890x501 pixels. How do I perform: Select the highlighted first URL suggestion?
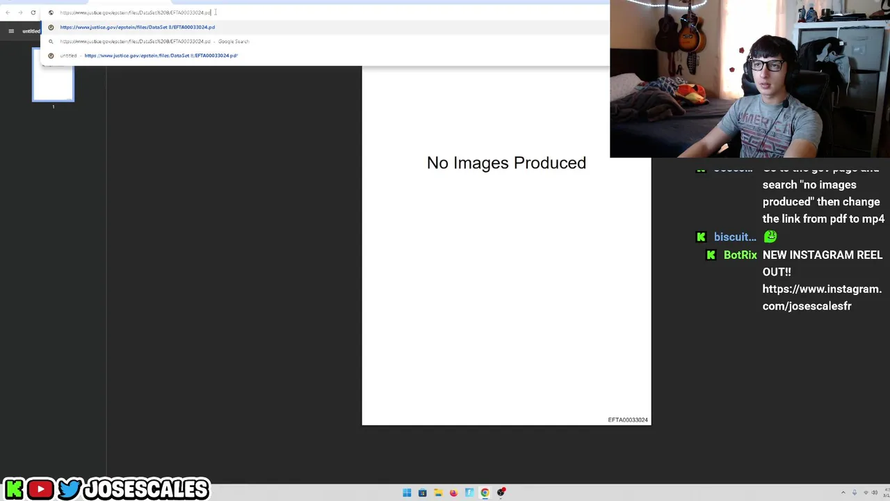point(325,27)
